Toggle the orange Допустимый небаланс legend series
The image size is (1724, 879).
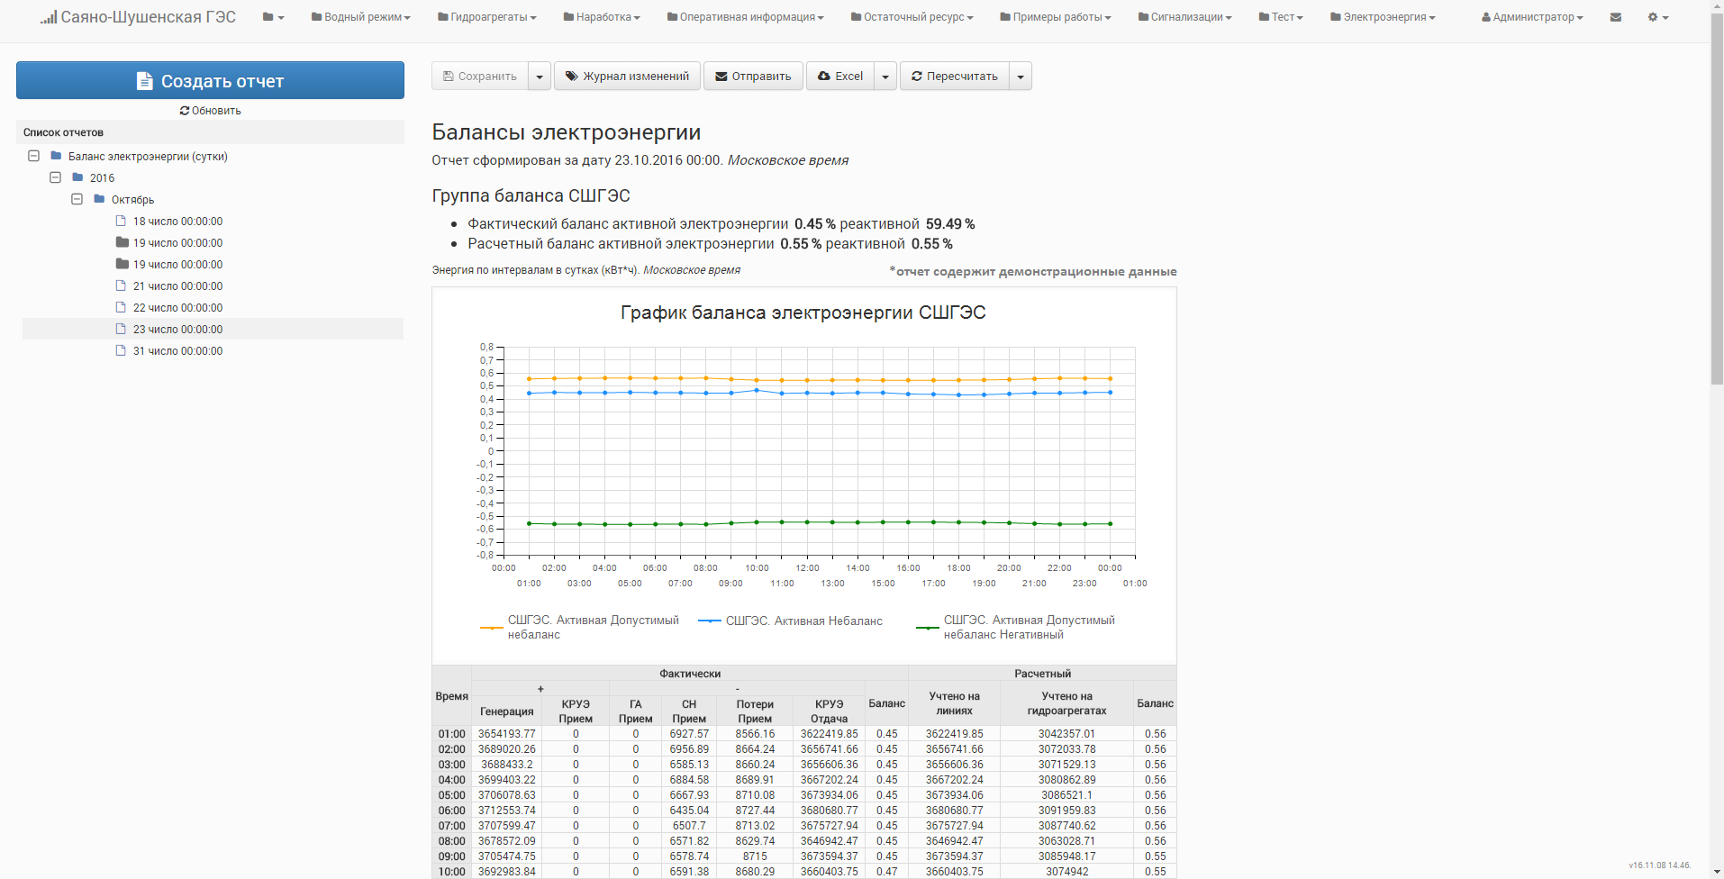pos(580,628)
